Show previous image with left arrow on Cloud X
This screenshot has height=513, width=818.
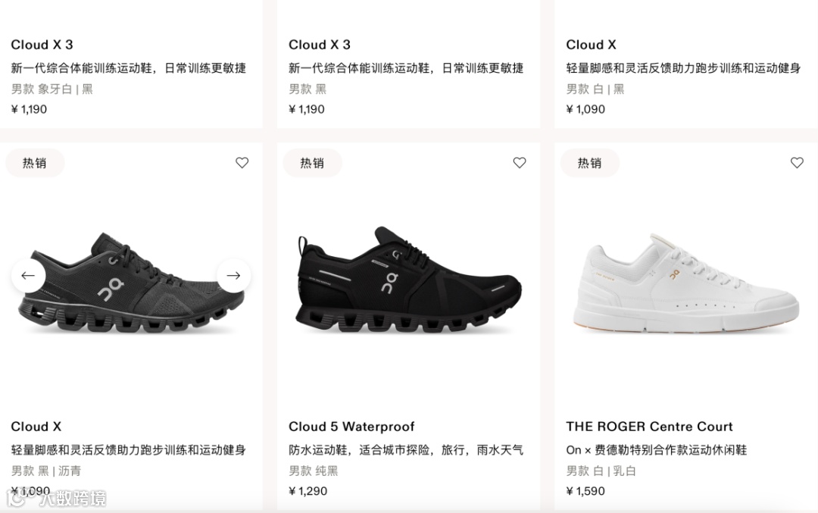pos(28,276)
